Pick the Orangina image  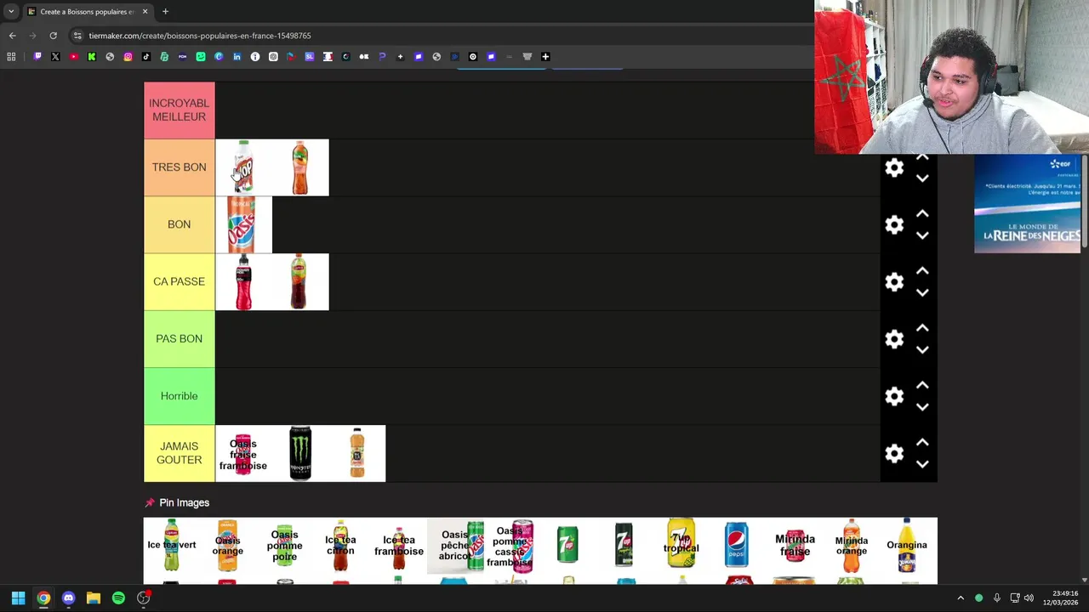907,545
